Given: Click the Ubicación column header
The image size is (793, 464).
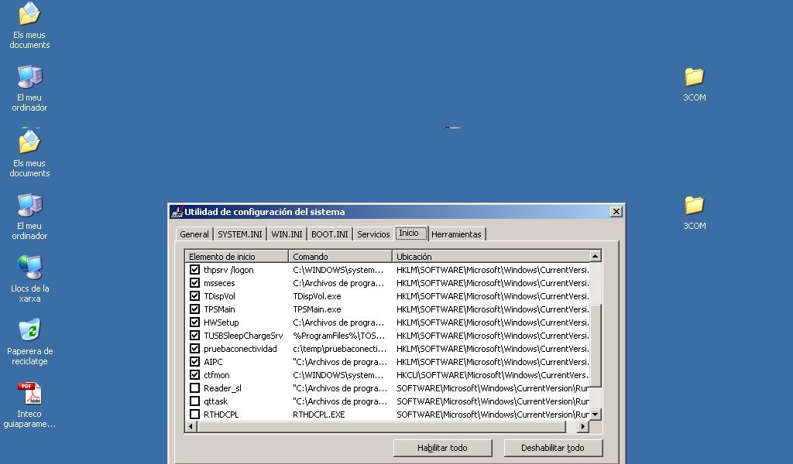Looking at the screenshot, I should [491, 257].
